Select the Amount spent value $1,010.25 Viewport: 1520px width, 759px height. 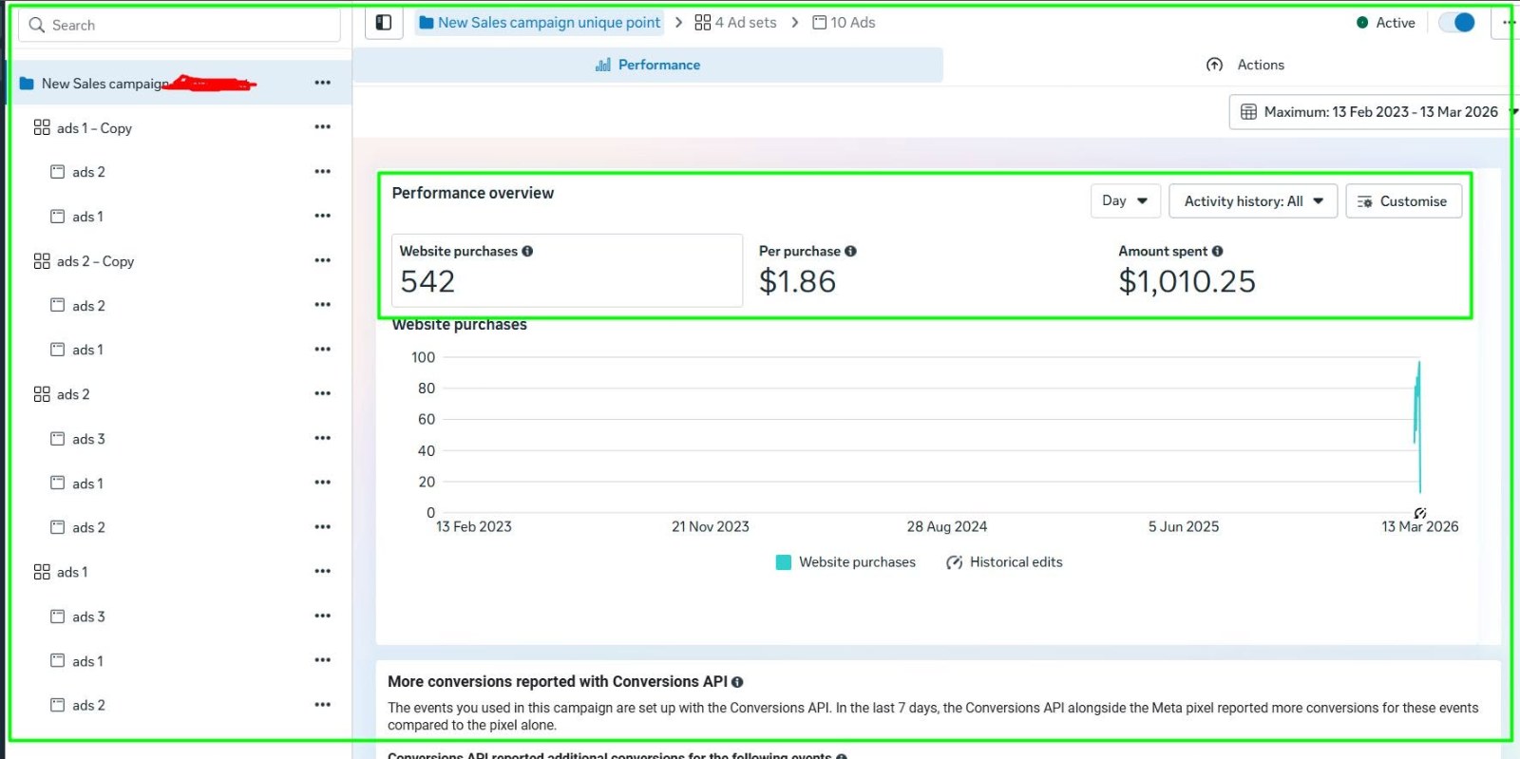(1187, 281)
